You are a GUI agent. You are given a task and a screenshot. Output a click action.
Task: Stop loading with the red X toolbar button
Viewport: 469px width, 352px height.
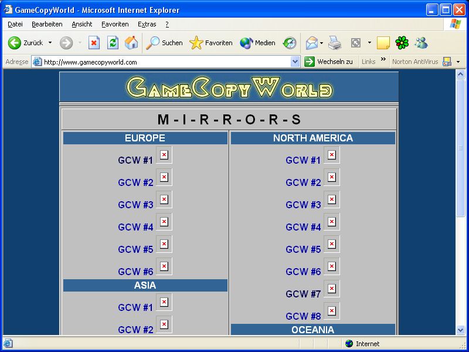pyautogui.click(x=94, y=43)
